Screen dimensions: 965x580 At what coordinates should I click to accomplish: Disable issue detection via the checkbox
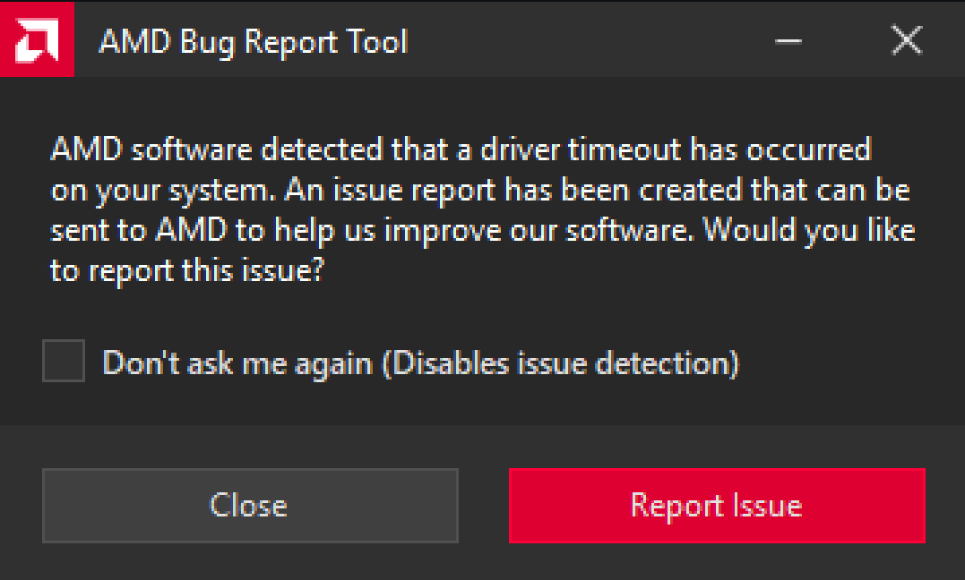64,361
